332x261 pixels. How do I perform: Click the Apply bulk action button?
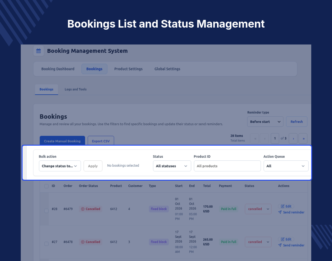tap(93, 166)
